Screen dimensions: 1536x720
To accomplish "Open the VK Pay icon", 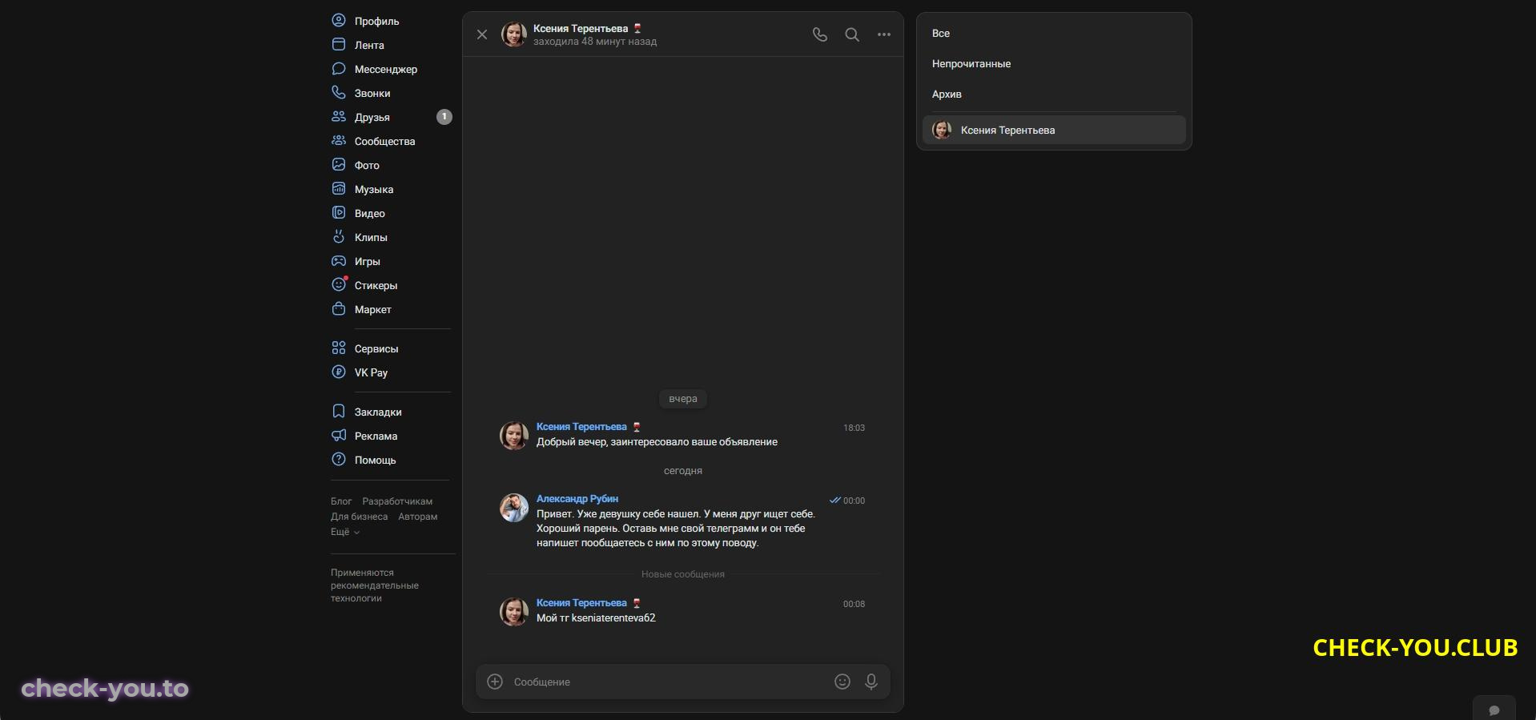I will (x=339, y=372).
